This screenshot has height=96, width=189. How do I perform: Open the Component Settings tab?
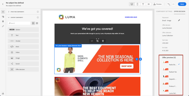[164, 11]
